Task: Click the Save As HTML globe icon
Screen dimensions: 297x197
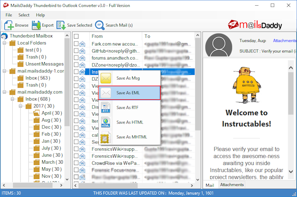Action: point(105,122)
